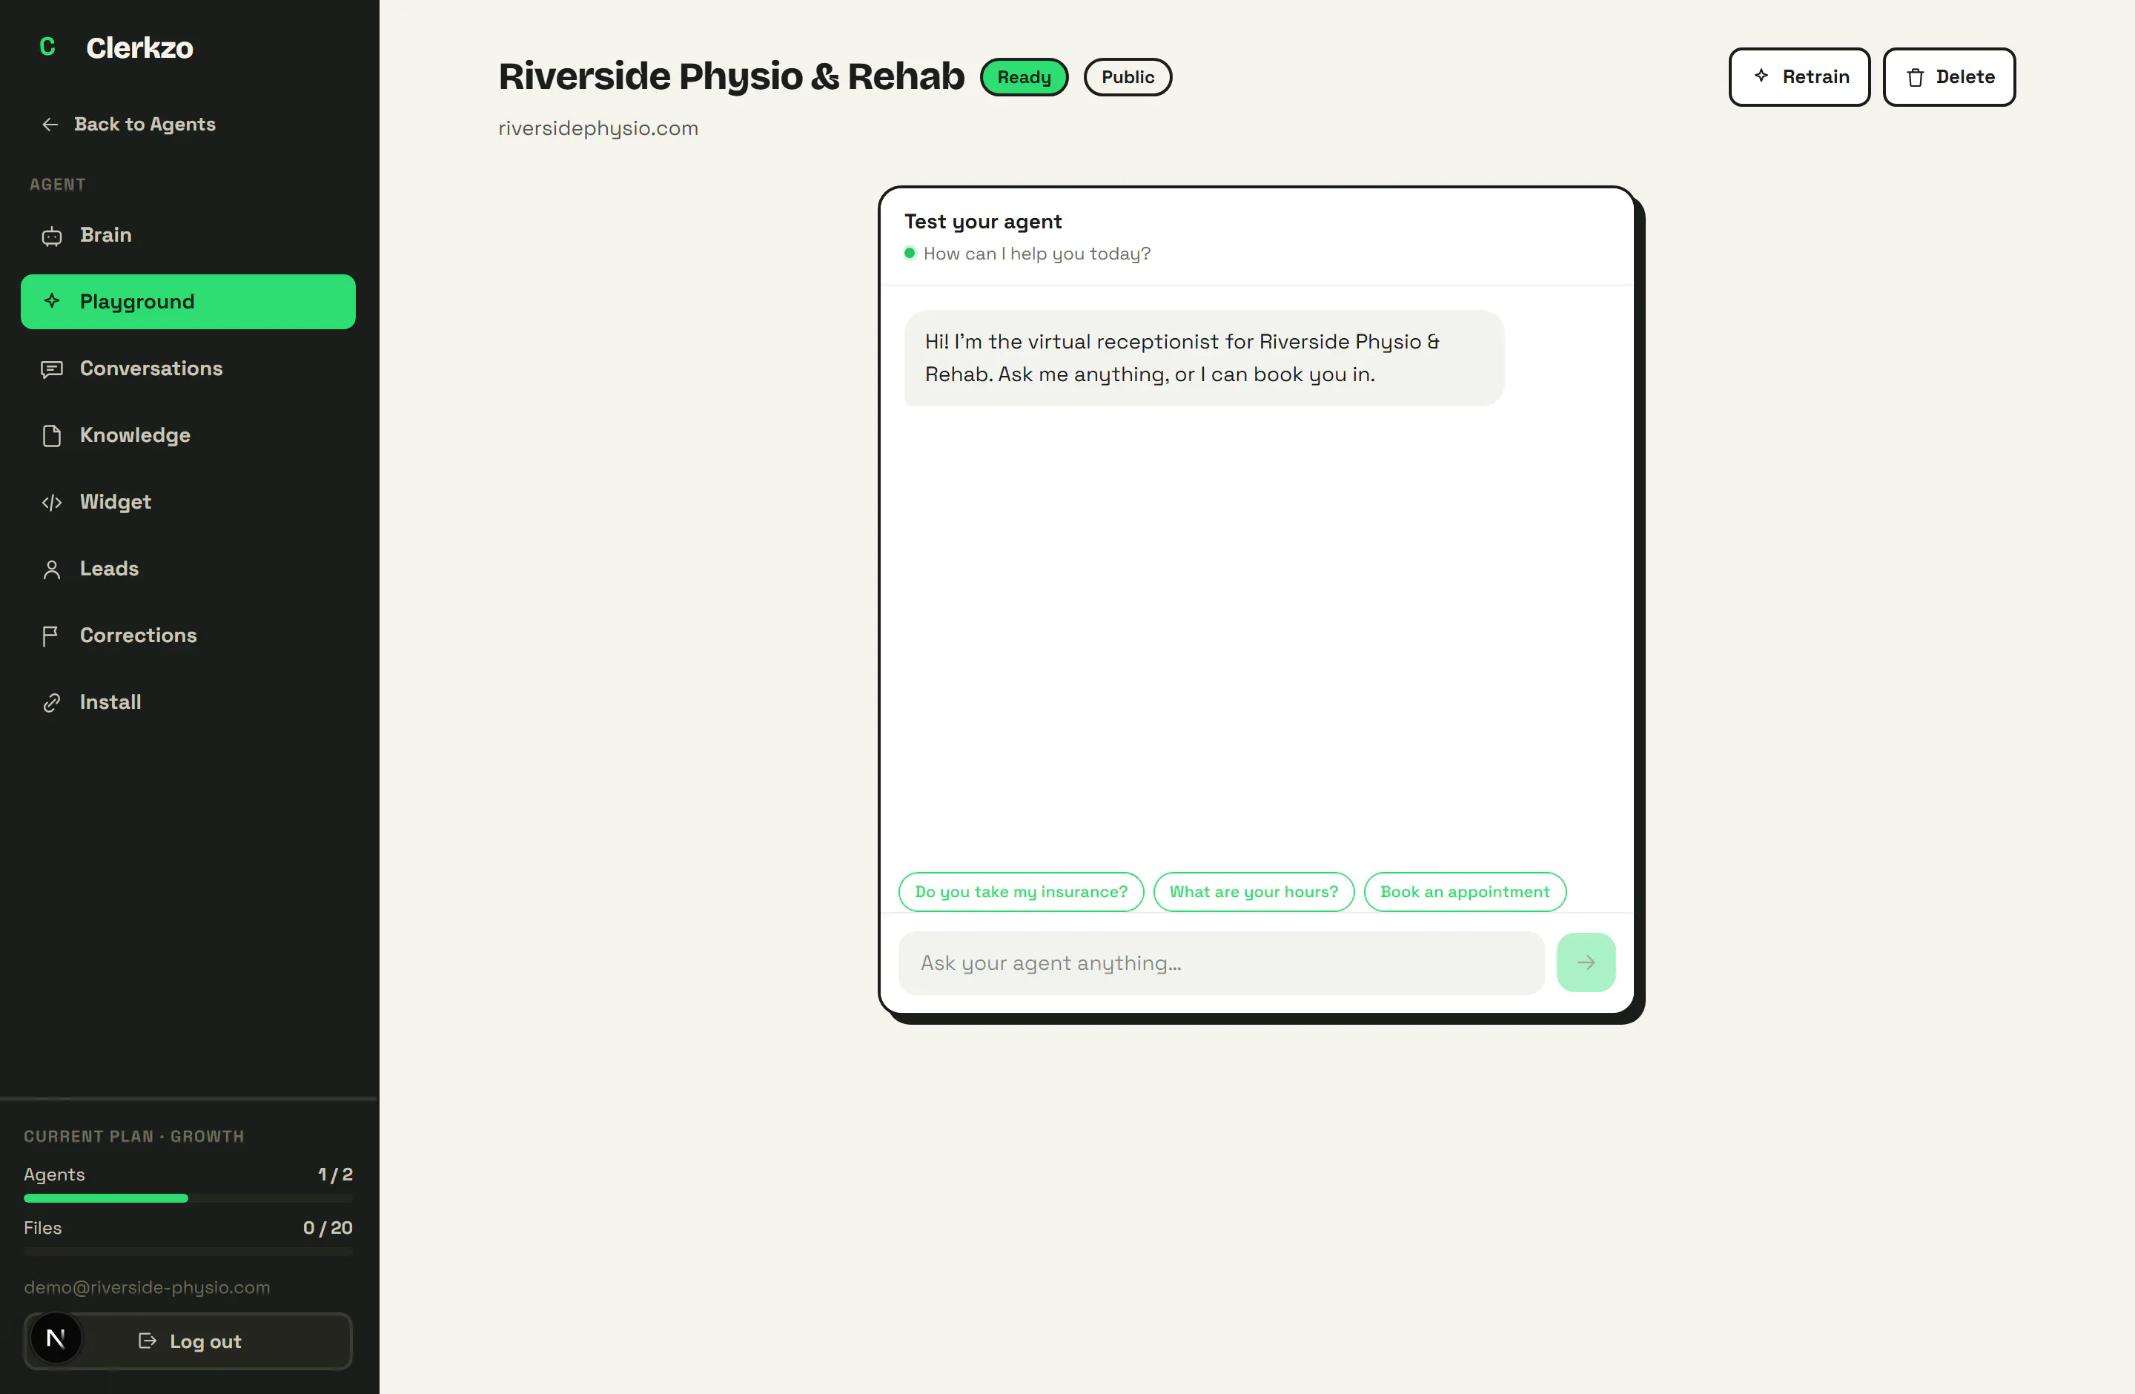The image size is (2135, 1394).
Task: Choose 'What are your hours?' suggestion chip
Action: 1253,892
